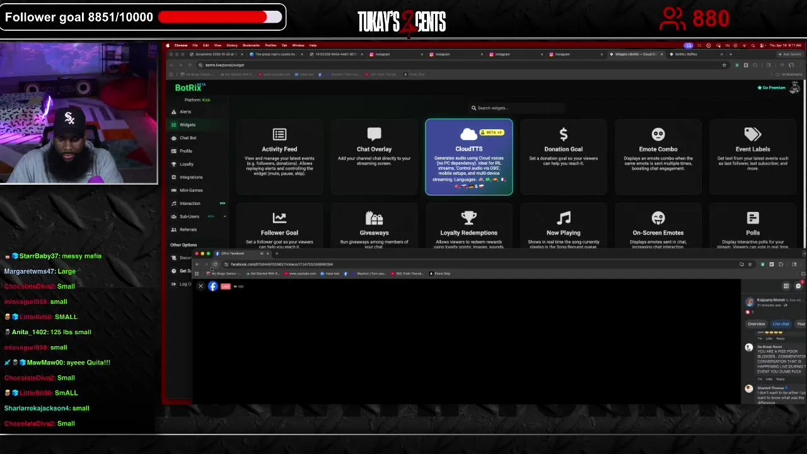The width and height of the screenshot is (807, 454).
Task: Open the Chat Overlay widget card
Action: pos(374,157)
